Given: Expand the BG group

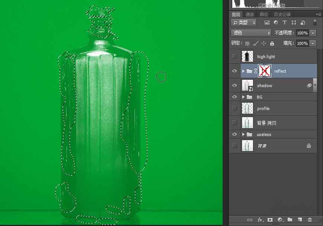Looking at the screenshot, I should pyautogui.click(x=243, y=97).
